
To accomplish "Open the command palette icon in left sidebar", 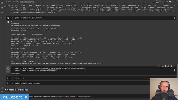I will click(2, 91).
